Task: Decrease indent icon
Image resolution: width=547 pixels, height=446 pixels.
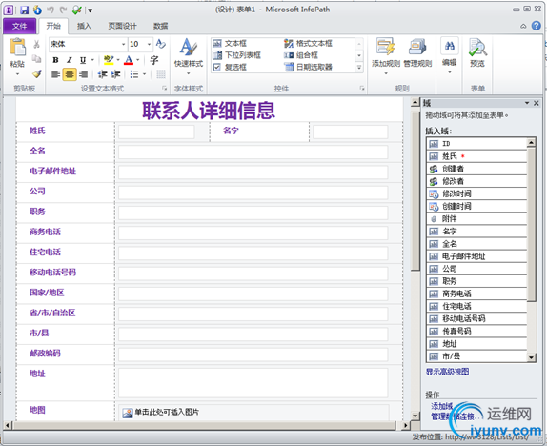Action: (x=102, y=74)
